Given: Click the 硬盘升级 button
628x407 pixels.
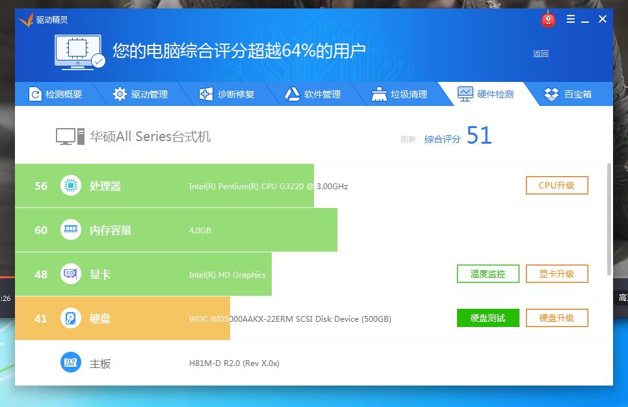Looking at the screenshot, I should (556, 318).
